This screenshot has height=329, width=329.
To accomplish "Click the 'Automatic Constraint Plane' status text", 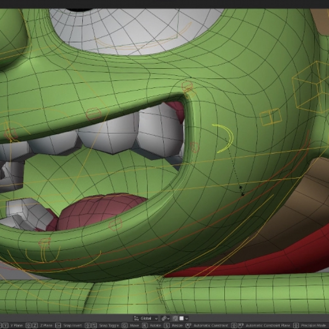I will (268, 326).
